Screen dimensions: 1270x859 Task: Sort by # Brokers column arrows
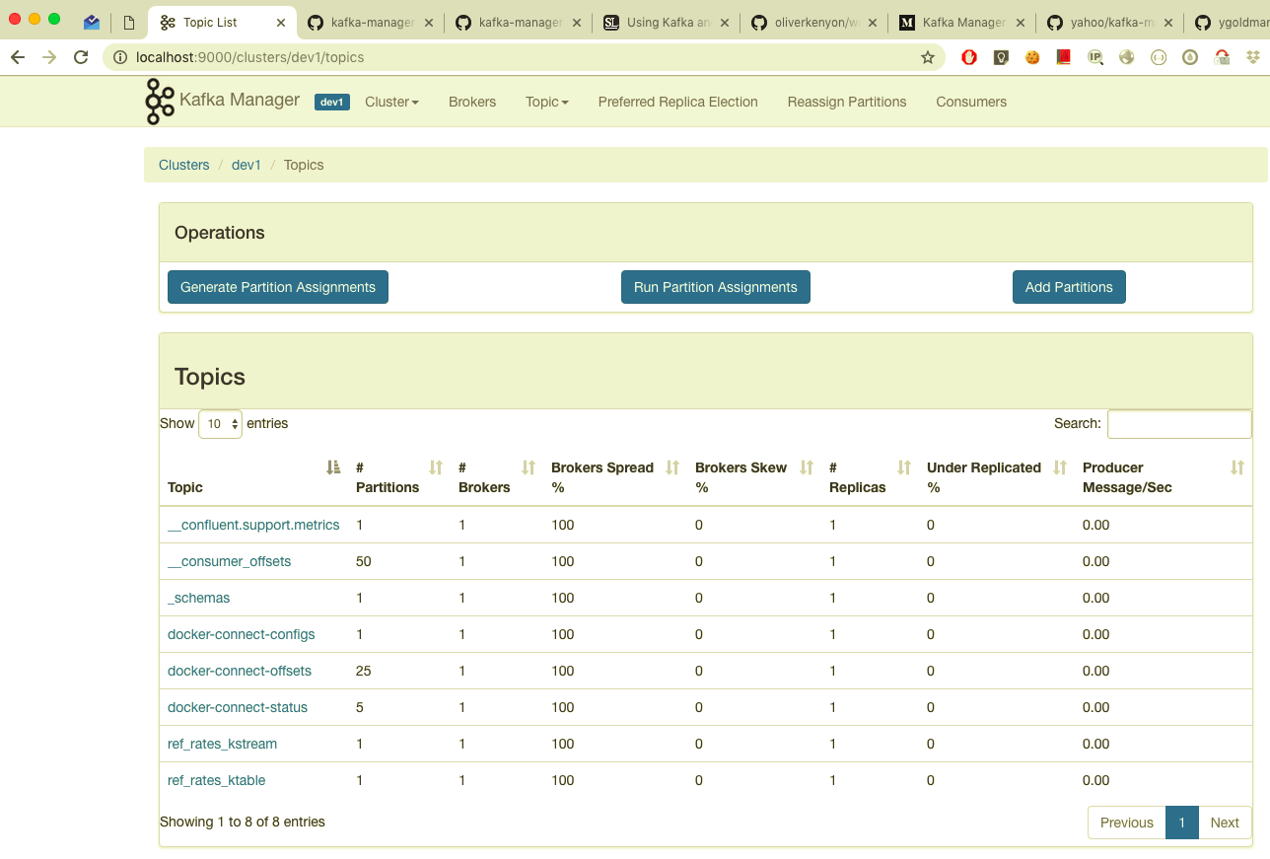tap(529, 467)
